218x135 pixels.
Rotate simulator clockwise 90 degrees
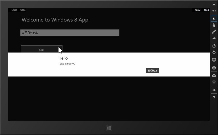tap(214, 46)
